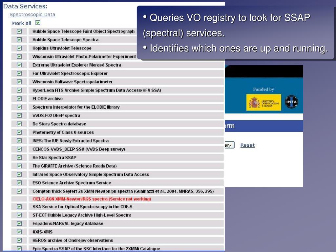Toggle Photometry of Class 0 sources checkbox

tap(19, 132)
